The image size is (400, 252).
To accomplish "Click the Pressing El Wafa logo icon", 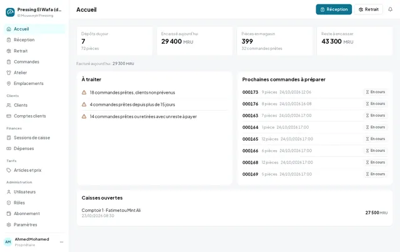I will click(x=10, y=12).
